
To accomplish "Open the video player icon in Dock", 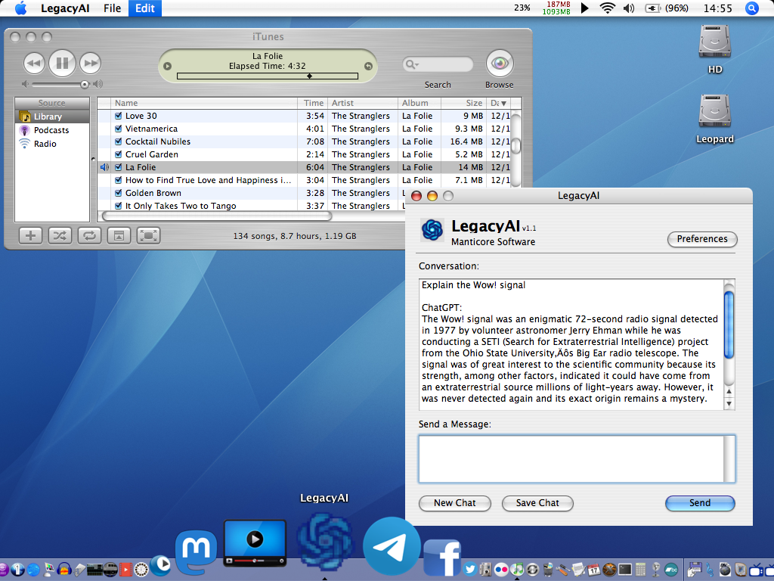I will [x=255, y=542].
